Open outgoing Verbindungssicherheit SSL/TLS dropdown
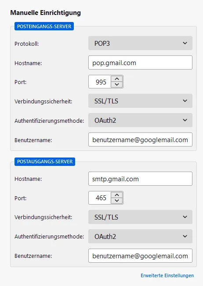The height and width of the screenshot is (286, 203). pyautogui.click(x=140, y=217)
